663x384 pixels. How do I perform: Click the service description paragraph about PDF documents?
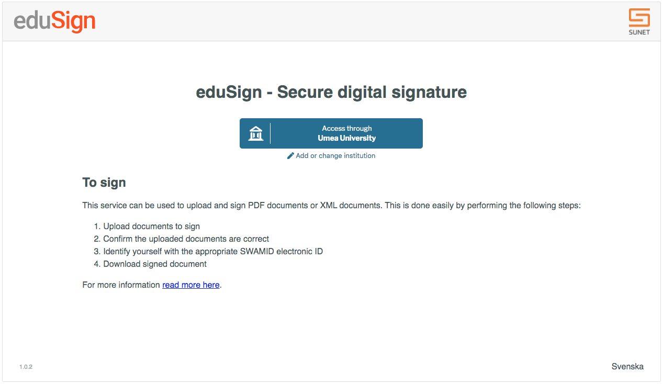coord(331,206)
